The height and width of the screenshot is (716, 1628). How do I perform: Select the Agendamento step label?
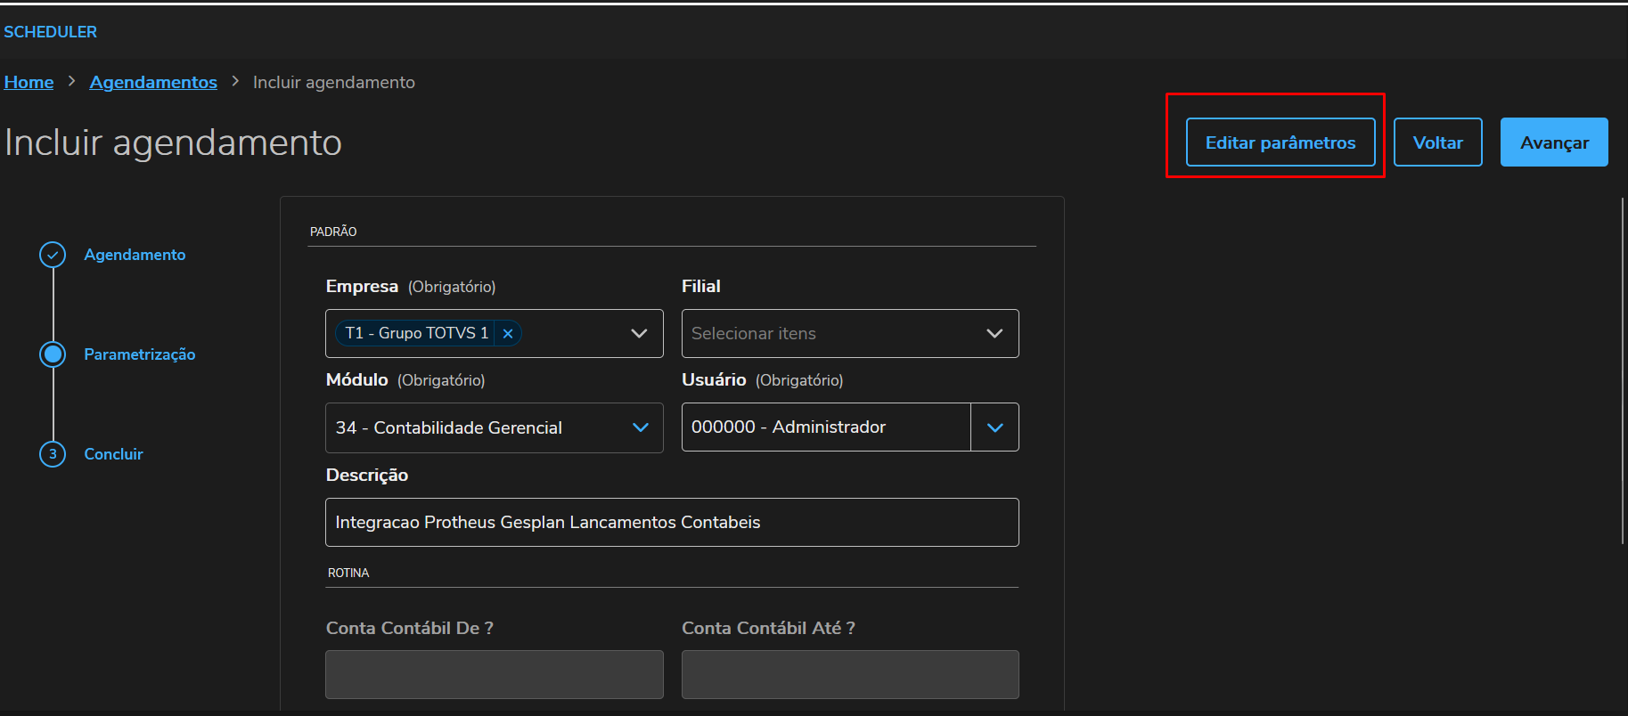[x=135, y=255]
